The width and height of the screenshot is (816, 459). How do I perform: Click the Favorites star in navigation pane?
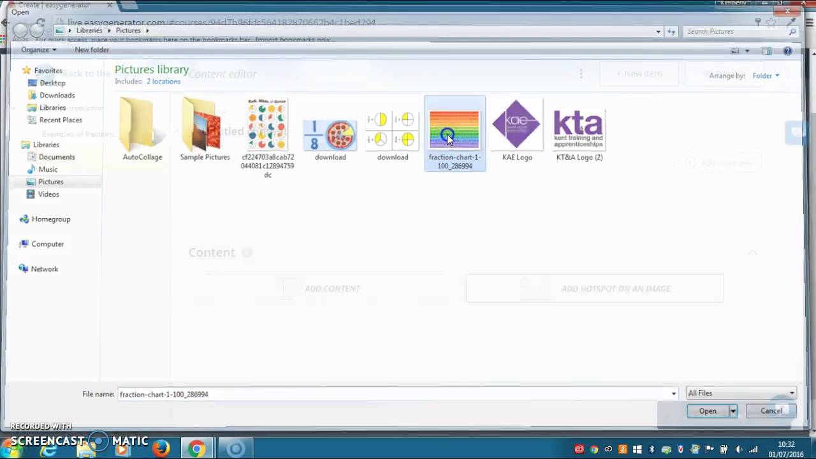click(26, 71)
